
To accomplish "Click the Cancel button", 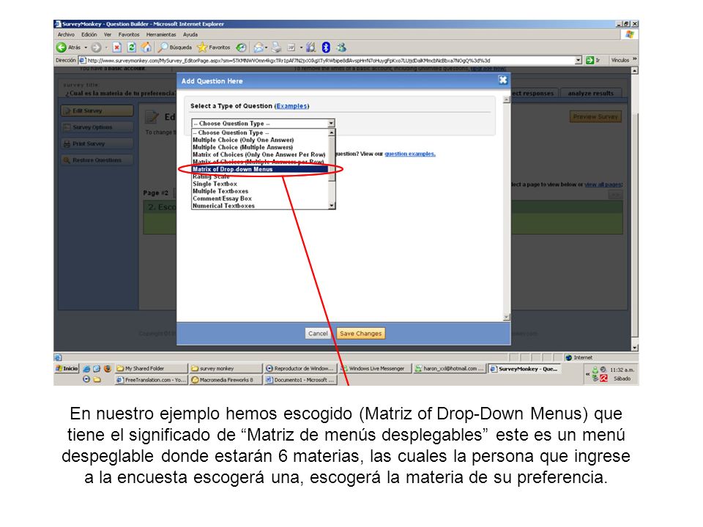I will coord(318,334).
